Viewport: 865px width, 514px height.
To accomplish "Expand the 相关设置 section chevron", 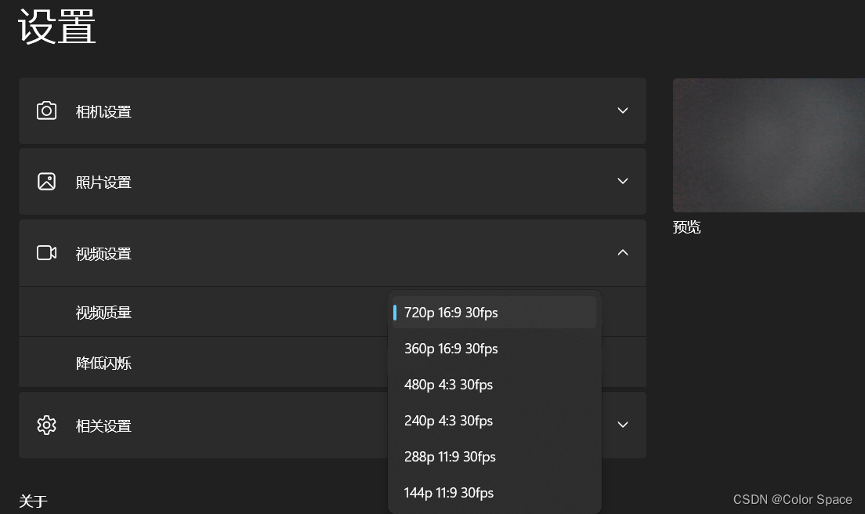I will pos(623,425).
